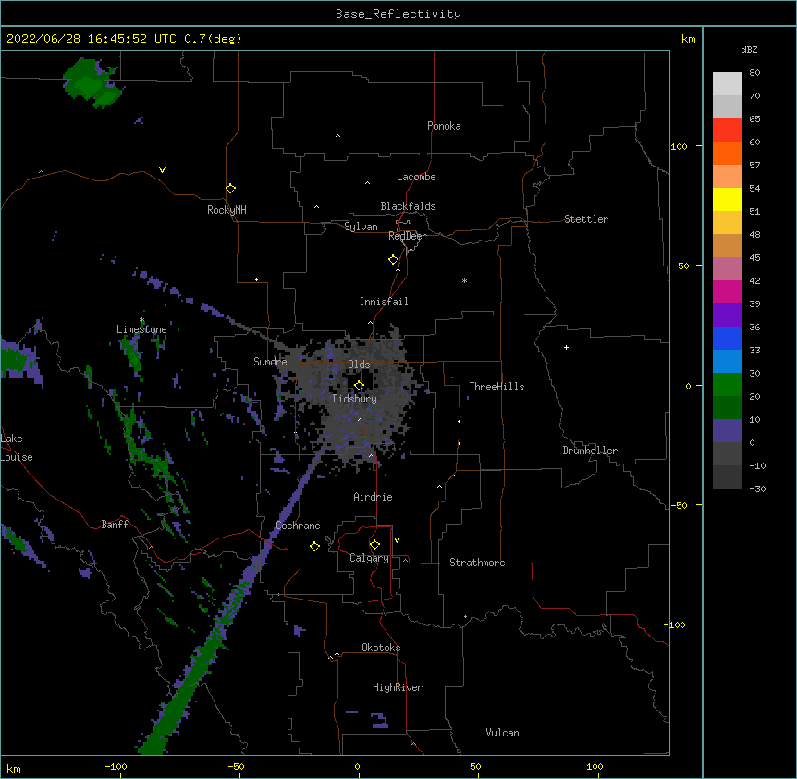Image resolution: width=797 pixels, height=779 pixels.
Task: Click the Airdrie label
Action: tap(373, 497)
